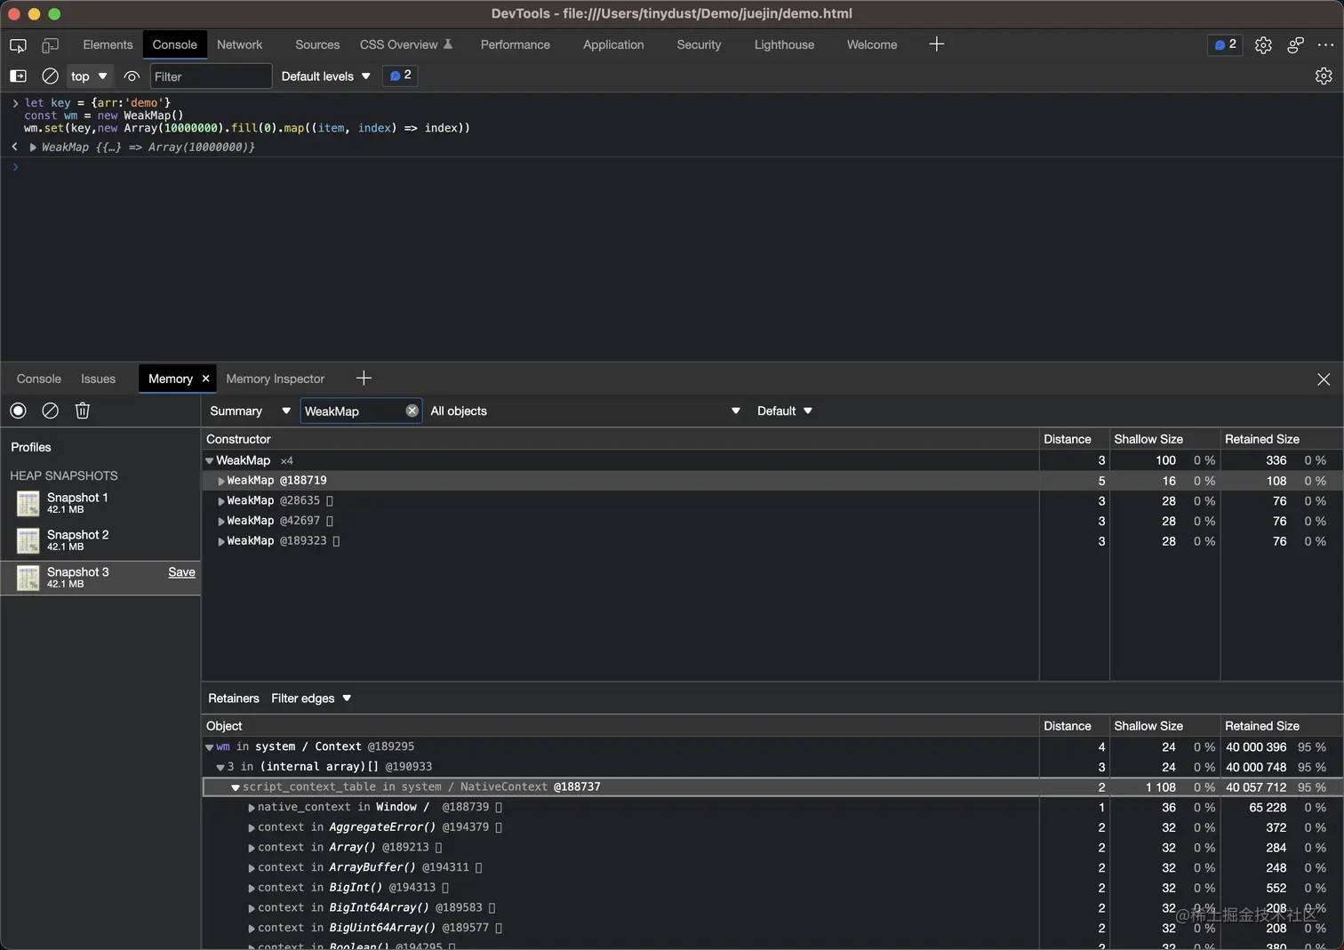This screenshot has height=950, width=1344.
Task: Activate the inspect element picker icon
Action: pyautogui.click(x=18, y=44)
